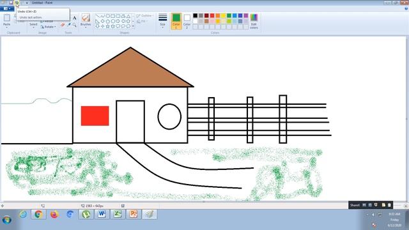
Task: Expand the Paste dropdown arrow
Action: (x=7, y=27)
